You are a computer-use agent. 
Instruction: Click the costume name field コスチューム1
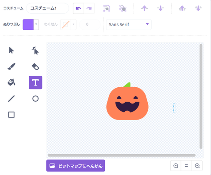coord(47,8)
